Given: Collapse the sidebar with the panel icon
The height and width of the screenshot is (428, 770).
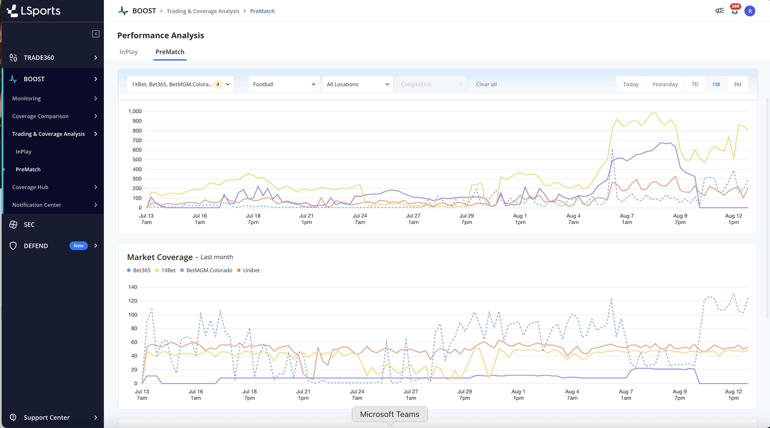Looking at the screenshot, I should [x=96, y=34].
